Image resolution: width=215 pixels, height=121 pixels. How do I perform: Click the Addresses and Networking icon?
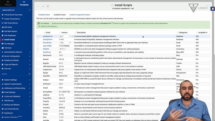[2, 88]
